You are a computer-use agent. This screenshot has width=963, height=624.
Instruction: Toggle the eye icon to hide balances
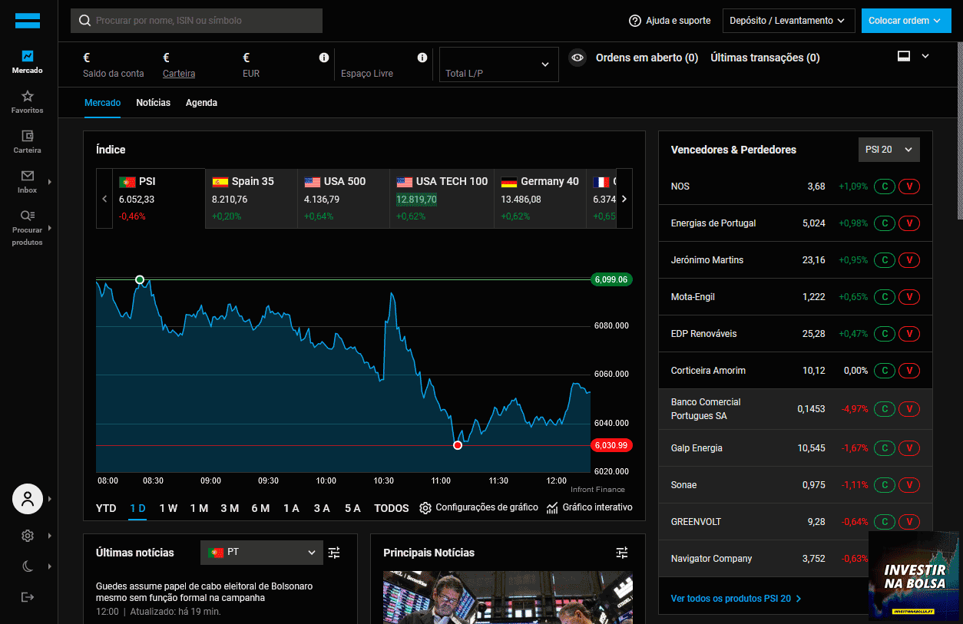578,58
